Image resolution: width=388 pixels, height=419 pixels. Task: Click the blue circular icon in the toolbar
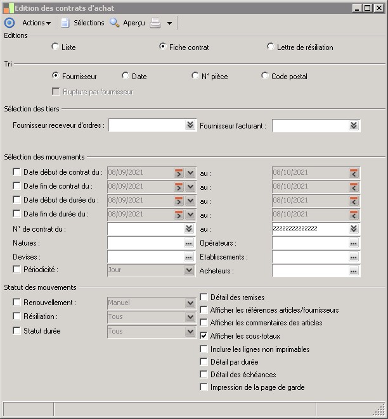[x=9, y=23]
